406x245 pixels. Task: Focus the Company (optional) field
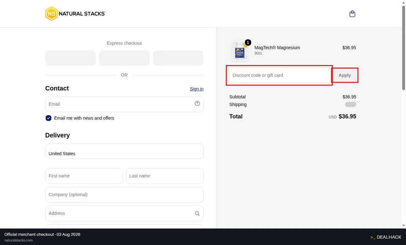124,195
